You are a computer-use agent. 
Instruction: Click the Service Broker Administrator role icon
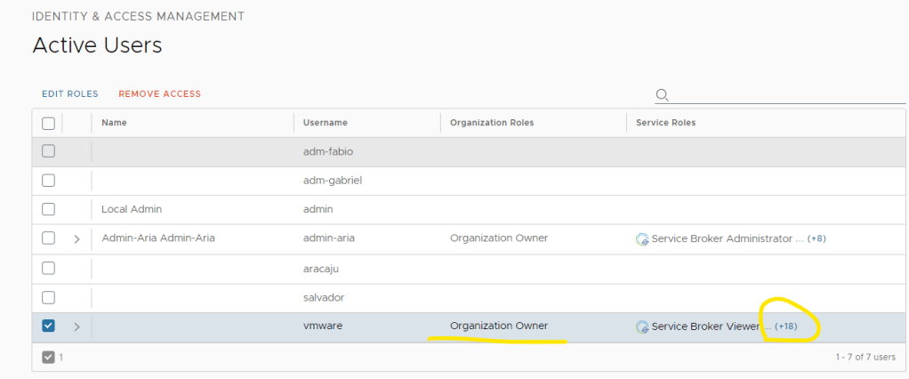(642, 238)
